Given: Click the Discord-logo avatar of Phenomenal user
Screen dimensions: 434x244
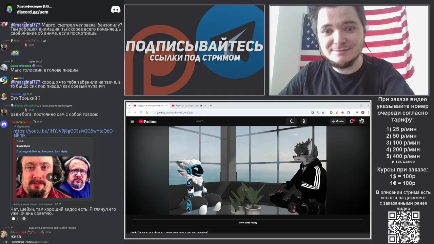Looking at the screenshot, I should (4, 124).
